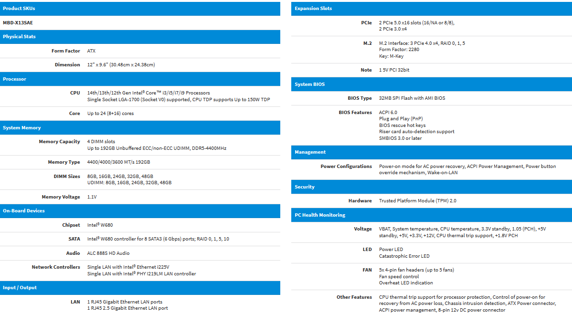This screenshot has width=572, height=314.
Task: Click the line starting with 'UDIMM: 8GB'
Action: pos(129,183)
